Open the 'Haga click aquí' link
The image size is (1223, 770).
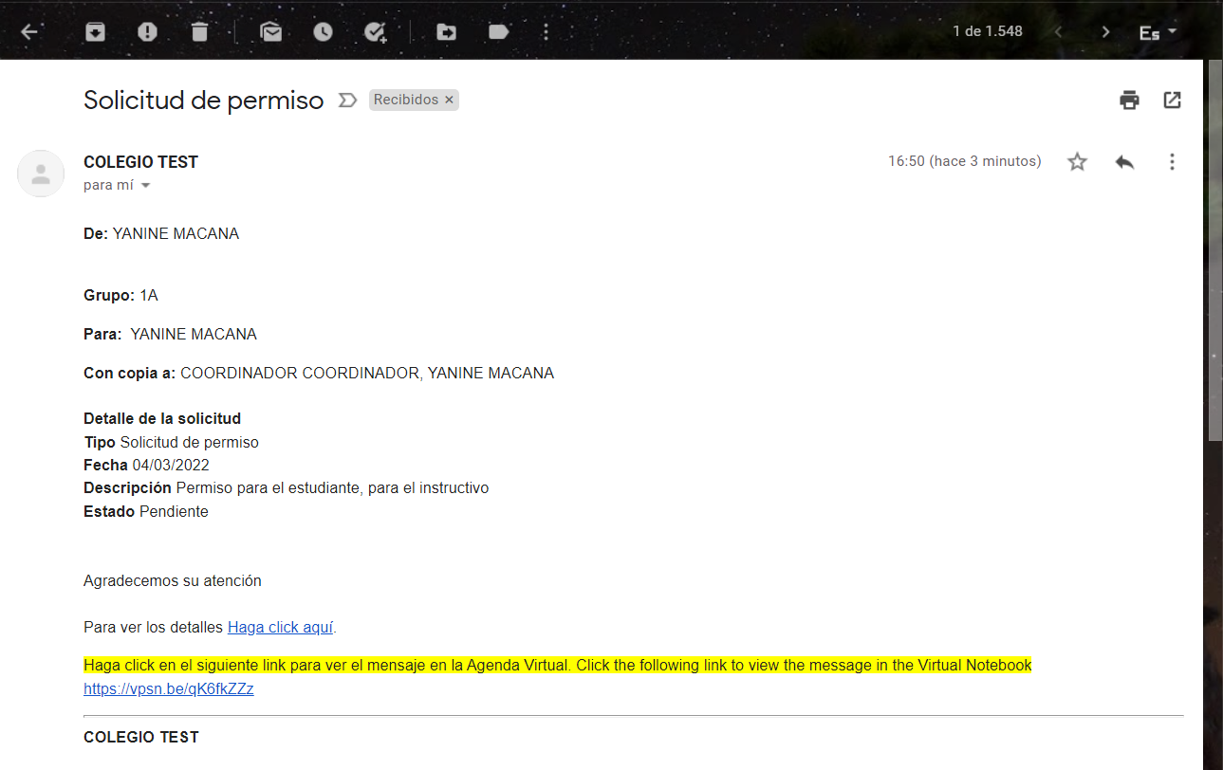[x=280, y=627]
